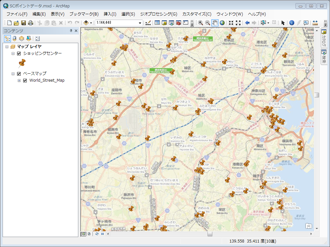Close the コンテンツ panel
Viewport: 330px width, 247px height.
click(x=76, y=31)
